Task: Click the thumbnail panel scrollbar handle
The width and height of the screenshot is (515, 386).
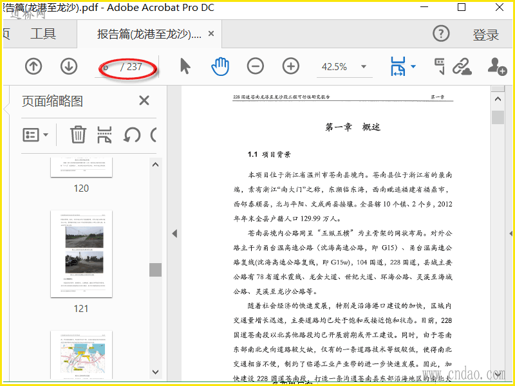Action: point(155,270)
